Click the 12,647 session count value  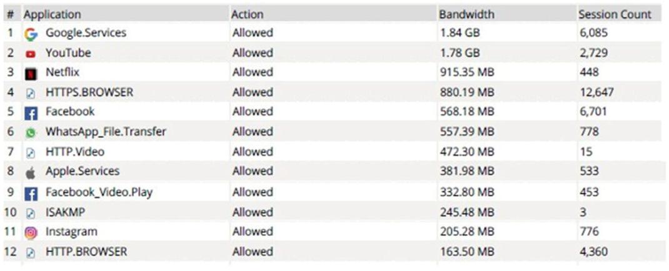[596, 92]
